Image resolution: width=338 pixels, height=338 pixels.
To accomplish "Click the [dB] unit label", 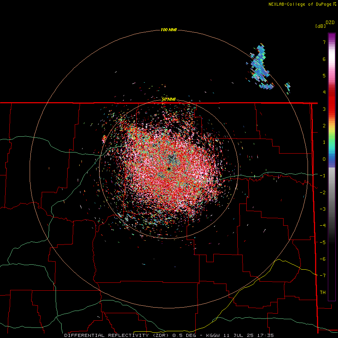I will coord(321,26).
